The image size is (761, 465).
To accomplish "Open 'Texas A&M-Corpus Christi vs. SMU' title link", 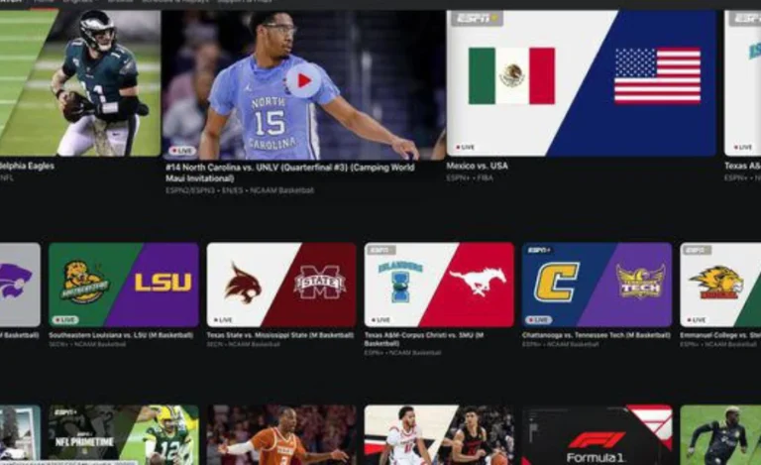I will tap(424, 339).
